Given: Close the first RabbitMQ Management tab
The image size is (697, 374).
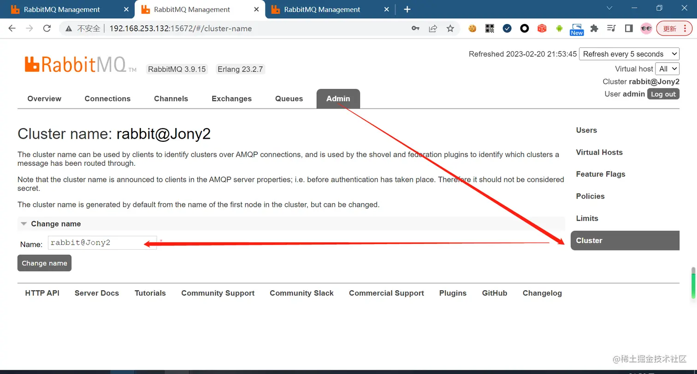Looking at the screenshot, I should [126, 9].
